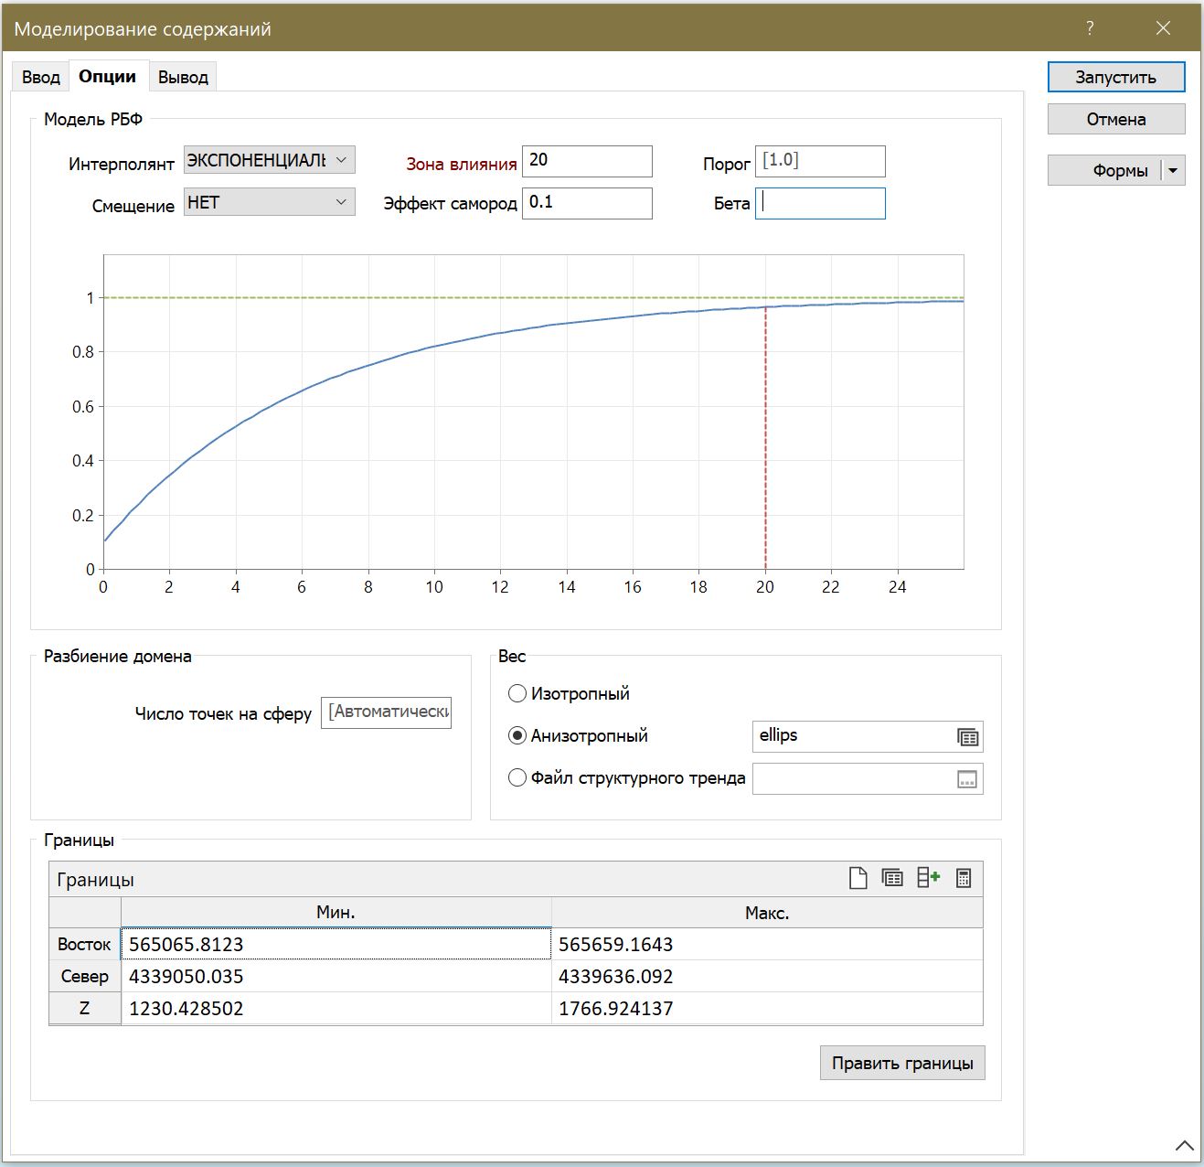Click add-row icon with green plus
1204x1167 pixels.
928,879
